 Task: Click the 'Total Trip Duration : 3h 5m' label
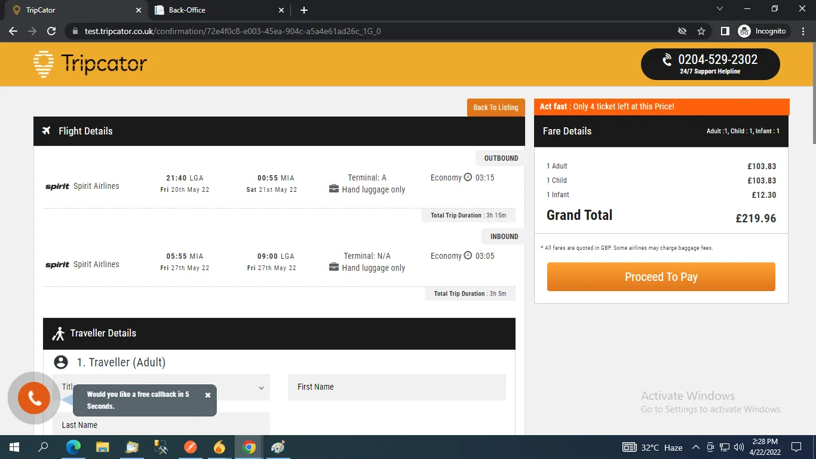point(470,293)
